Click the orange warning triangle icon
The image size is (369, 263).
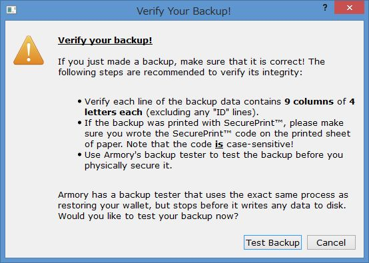click(x=29, y=50)
